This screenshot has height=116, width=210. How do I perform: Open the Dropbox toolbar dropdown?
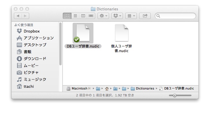click(117, 16)
